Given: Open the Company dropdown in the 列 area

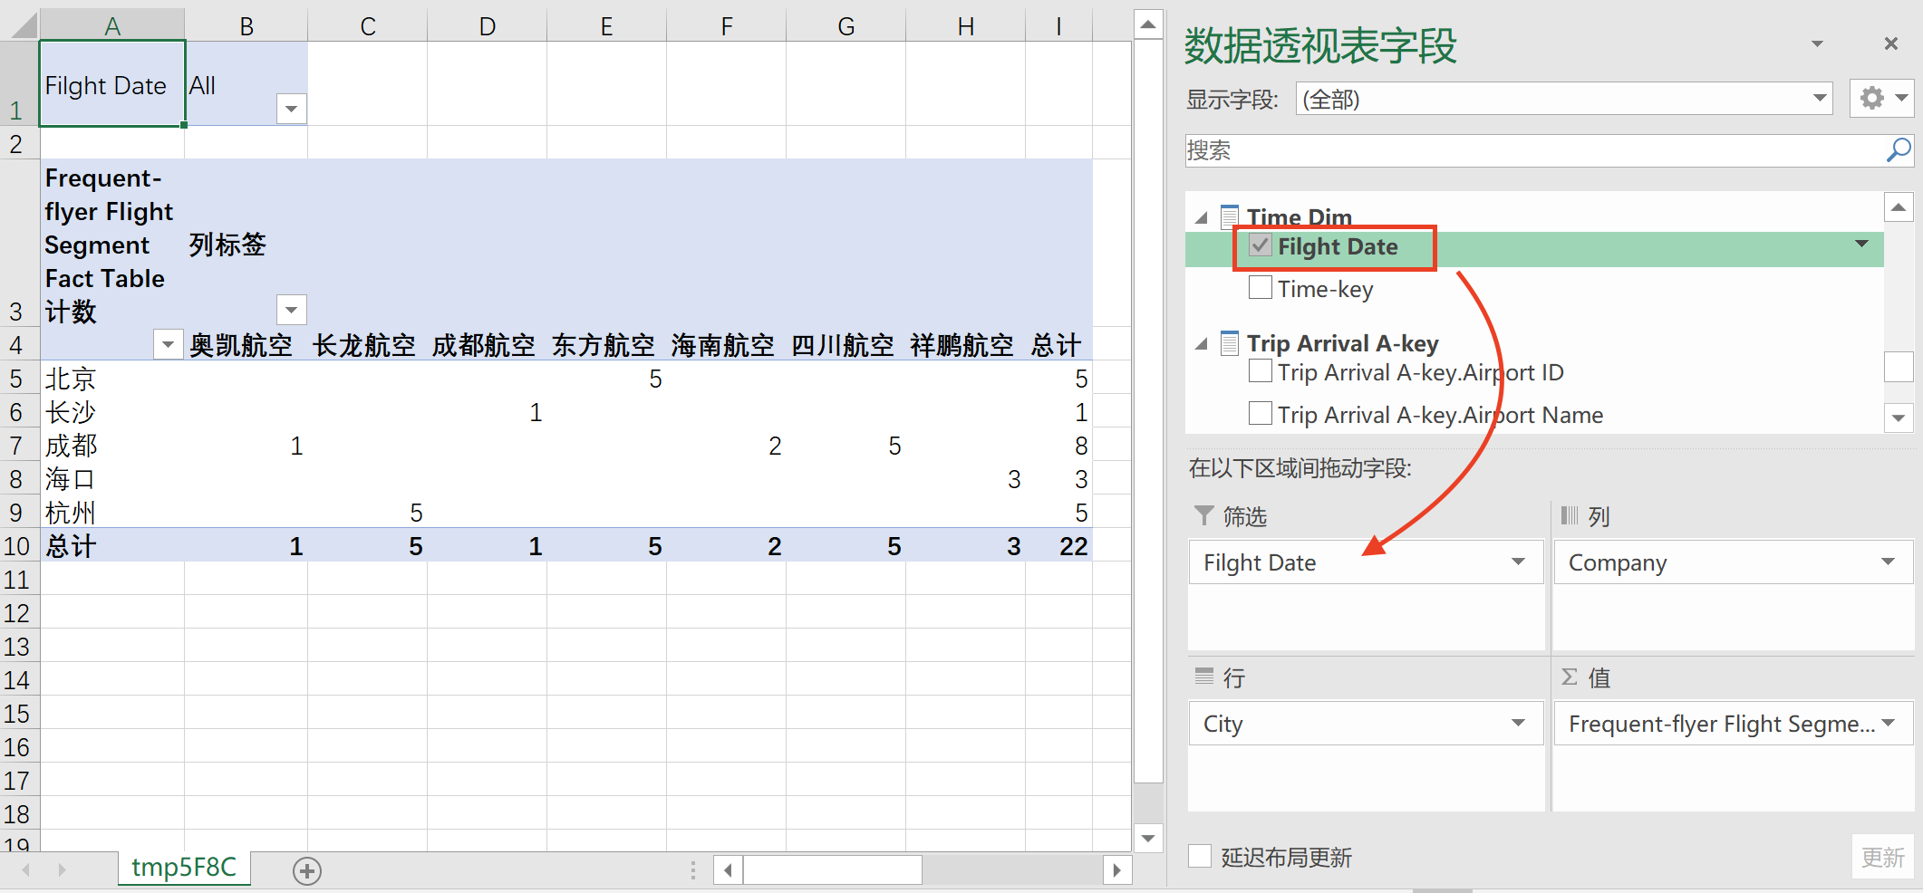Looking at the screenshot, I should point(1888,562).
